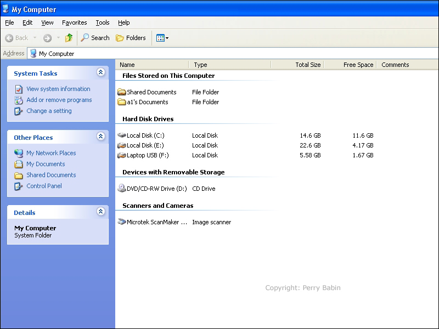Click the Search magnifier toolbar button
This screenshot has width=439, height=329.
[x=95, y=38]
